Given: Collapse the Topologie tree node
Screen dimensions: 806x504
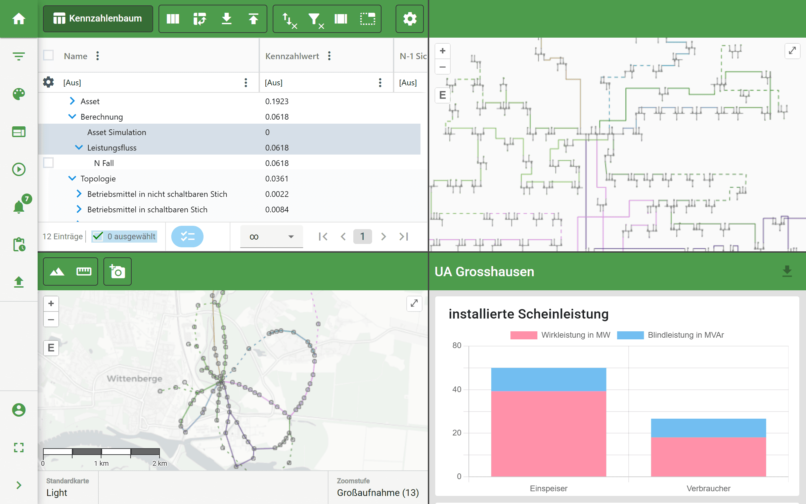Looking at the screenshot, I should click(72, 178).
